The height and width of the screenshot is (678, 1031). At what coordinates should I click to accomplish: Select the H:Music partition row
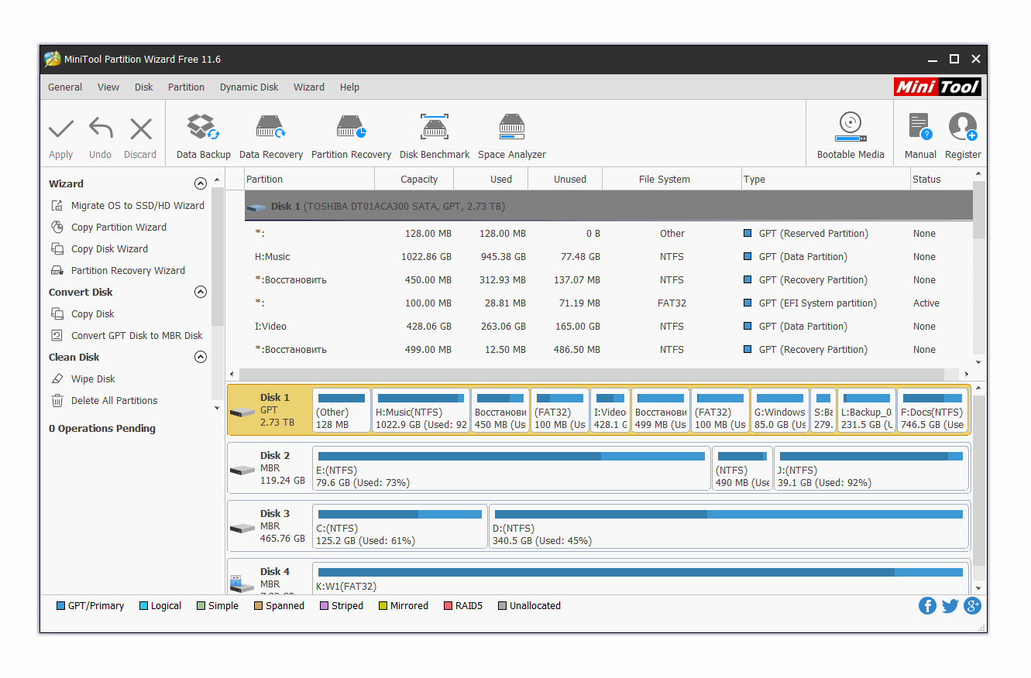(x=272, y=257)
